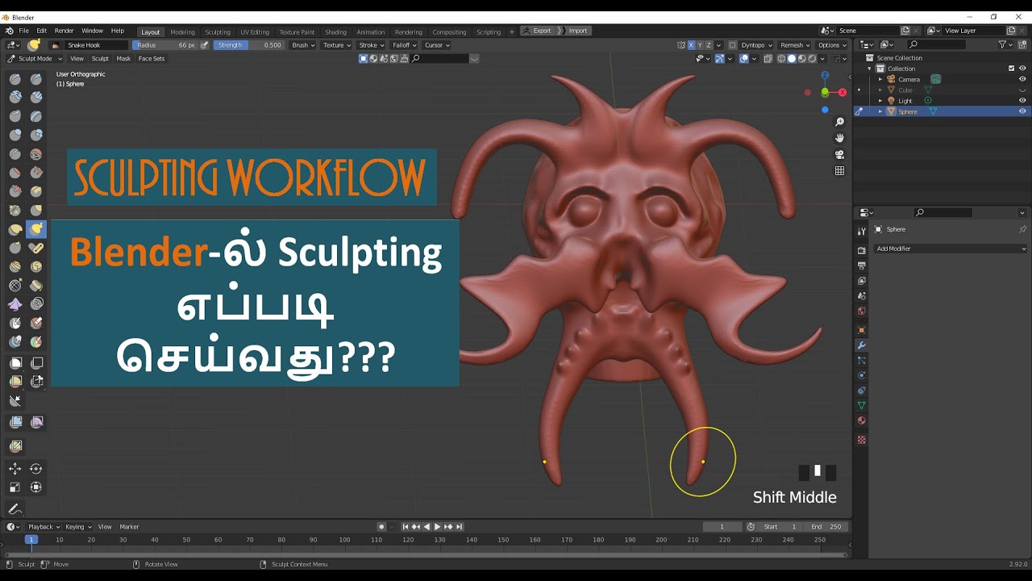Switch to the Shading workspace tab

click(x=335, y=32)
